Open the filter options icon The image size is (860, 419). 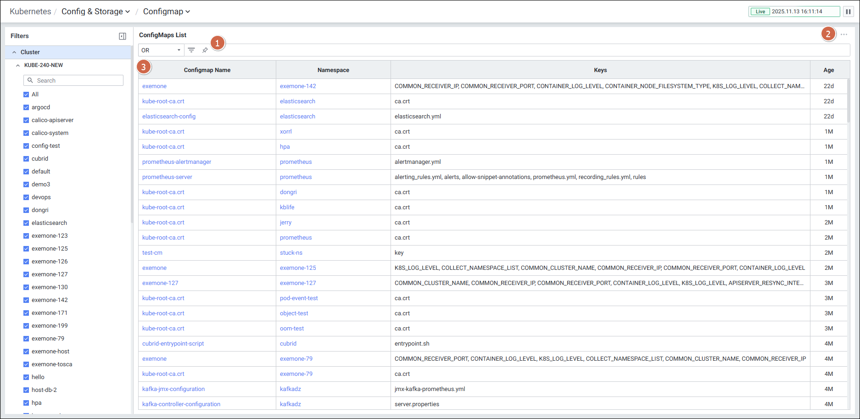tap(191, 50)
